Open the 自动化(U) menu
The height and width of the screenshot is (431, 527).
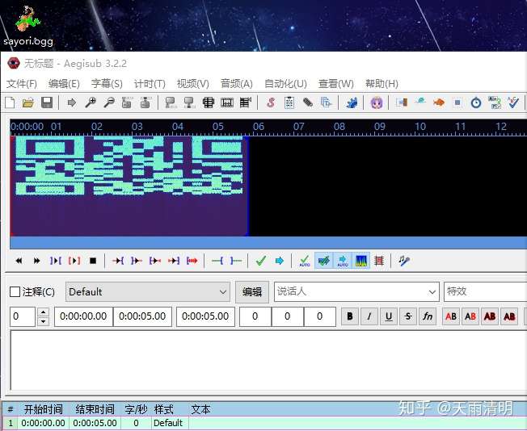pyautogui.click(x=285, y=84)
